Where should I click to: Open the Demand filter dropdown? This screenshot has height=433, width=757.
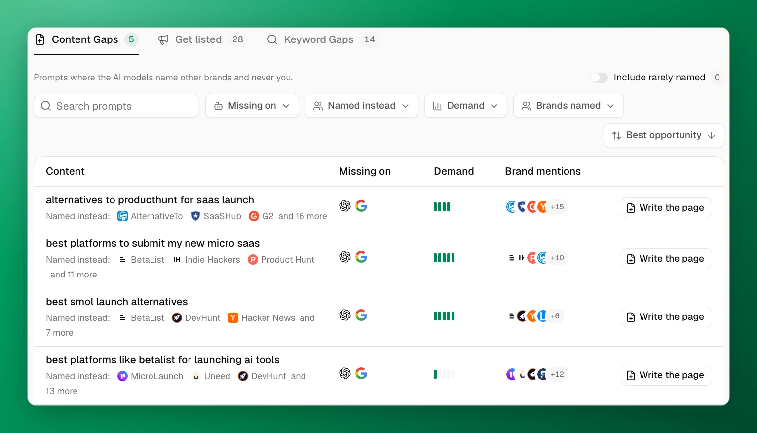pos(466,106)
